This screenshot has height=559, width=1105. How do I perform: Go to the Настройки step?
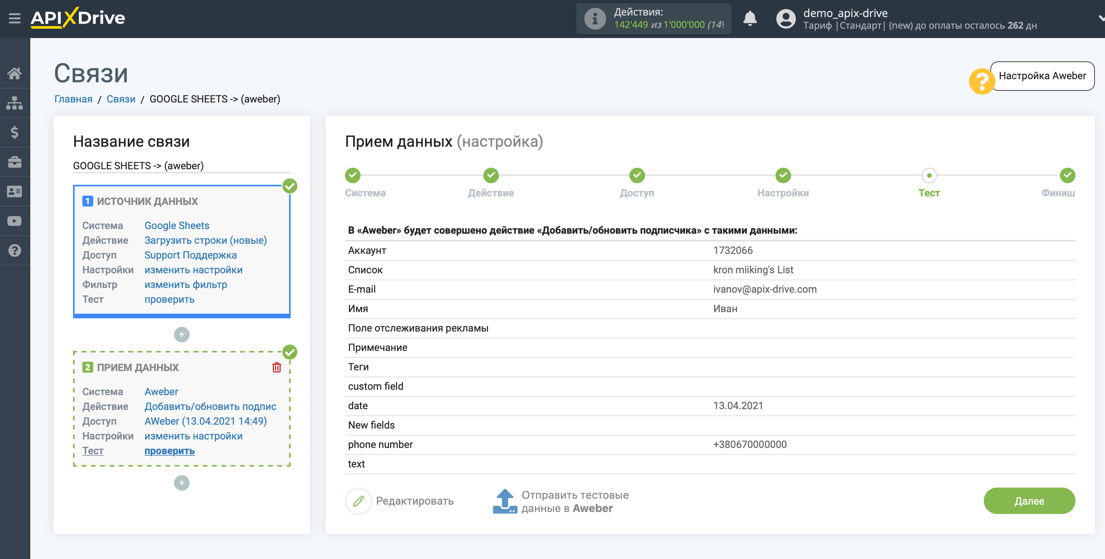[x=783, y=175]
